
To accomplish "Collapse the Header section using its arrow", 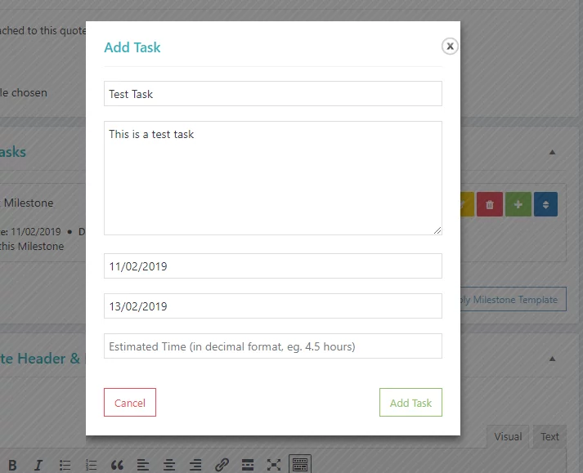I will [x=552, y=358].
